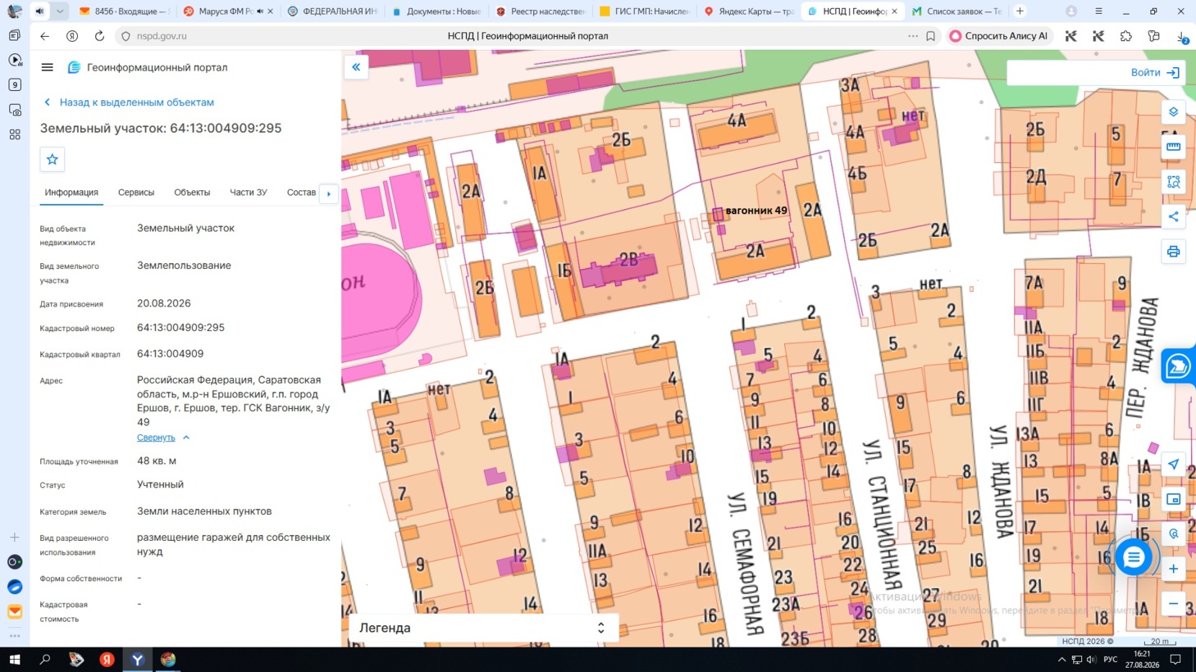Switch to the Объекты tab
This screenshot has height=672, width=1196.
pos(192,193)
